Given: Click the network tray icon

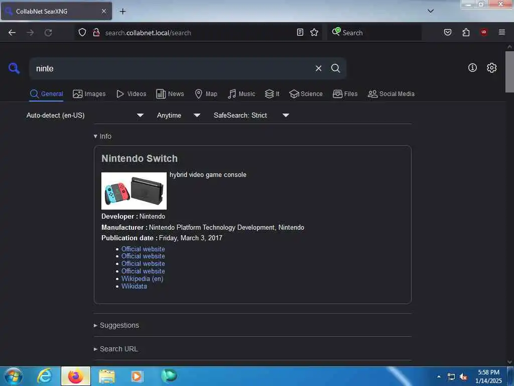Looking at the screenshot, I should coord(451,377).
